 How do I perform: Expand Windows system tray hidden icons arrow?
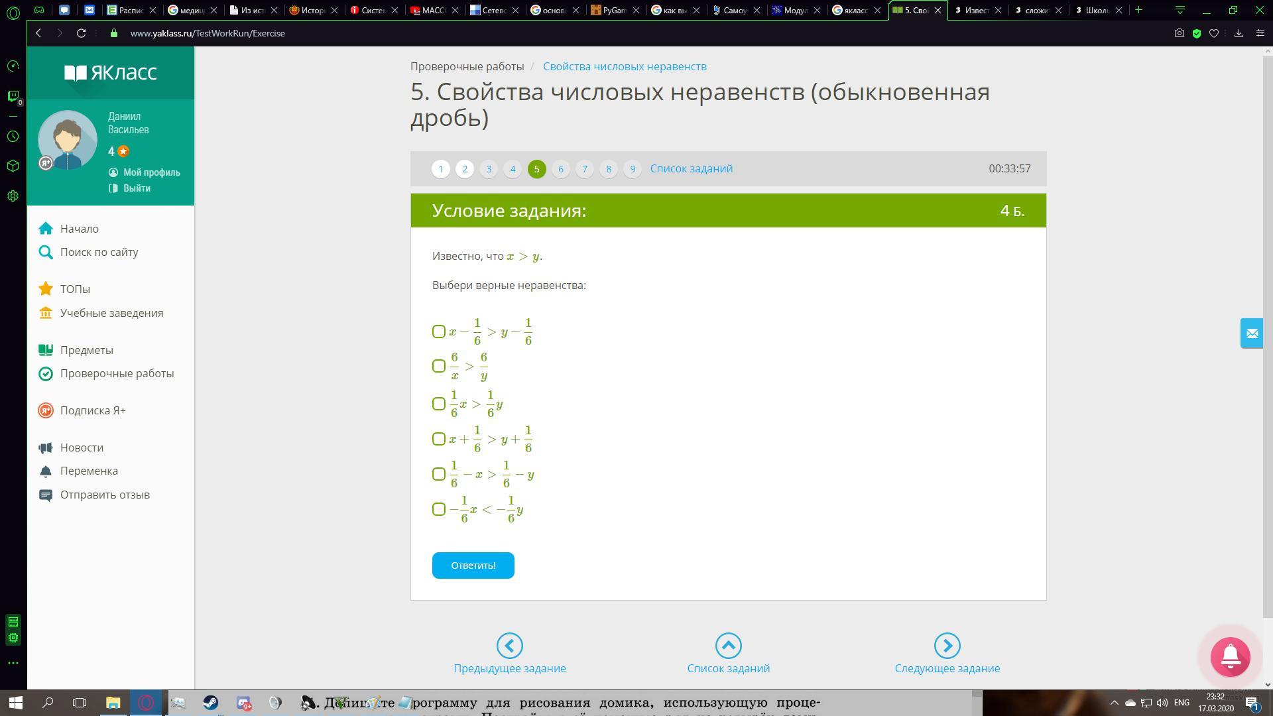coord(1114,703)
